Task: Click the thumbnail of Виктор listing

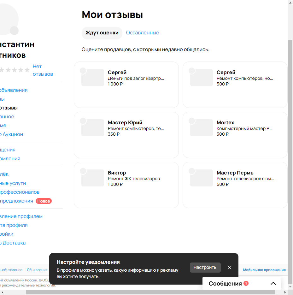Action: [x=93, y=178]
